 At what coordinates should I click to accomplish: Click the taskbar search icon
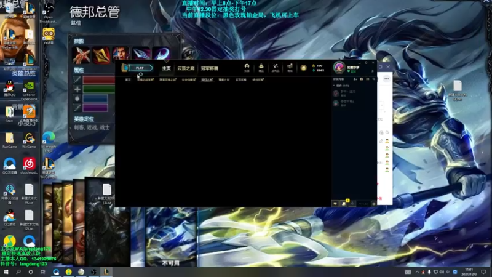click(x=18, y=271)
